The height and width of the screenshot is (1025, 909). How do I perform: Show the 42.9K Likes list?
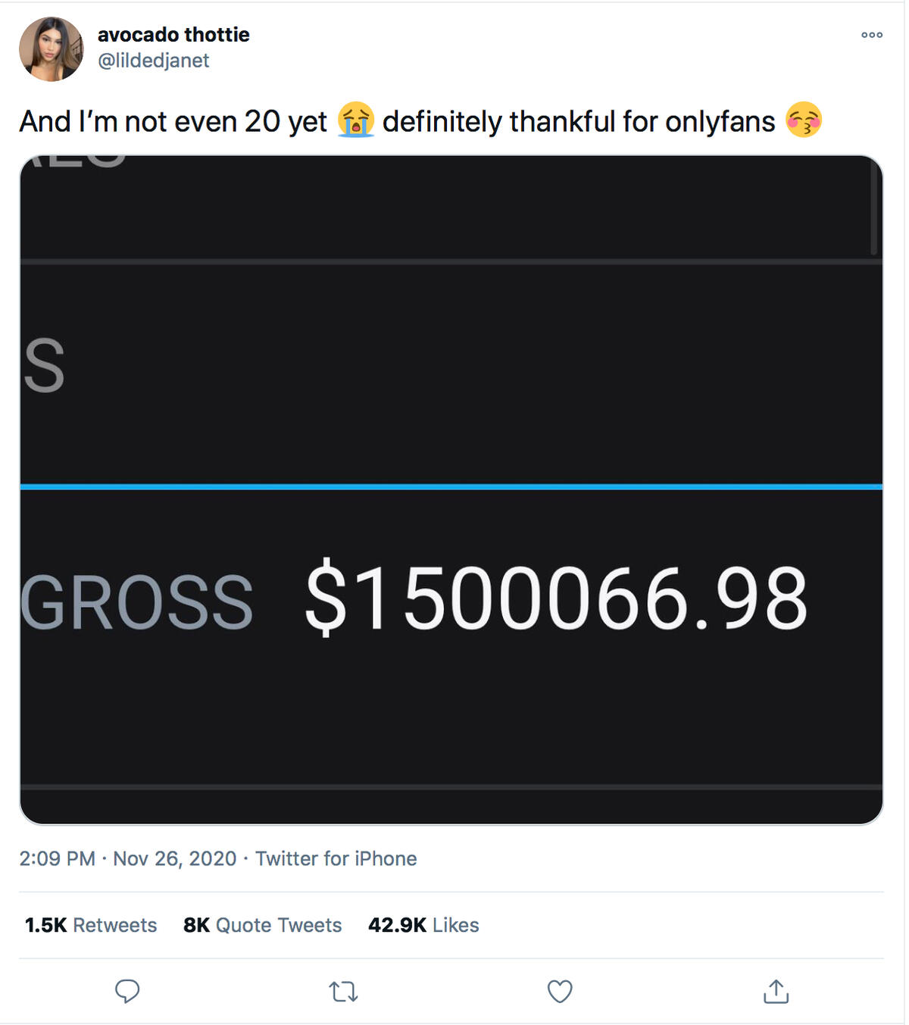pyautogui.click(x=423, y=925)
